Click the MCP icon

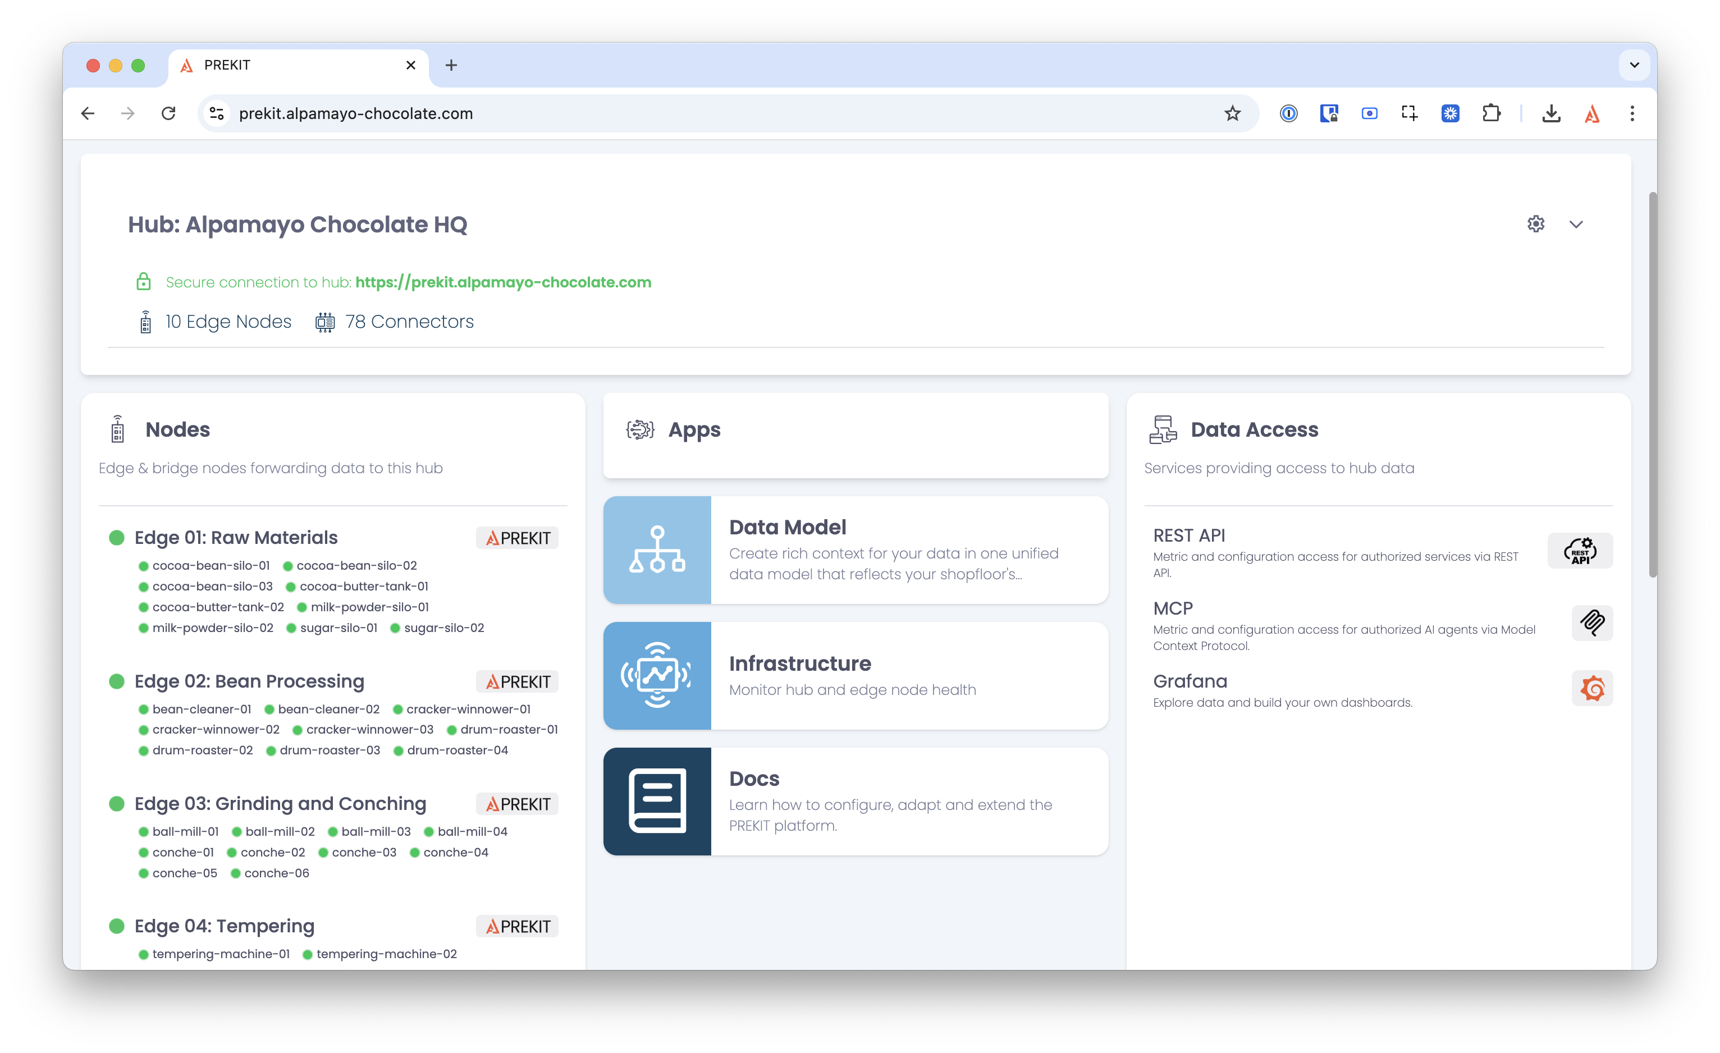coord(1592,622)
